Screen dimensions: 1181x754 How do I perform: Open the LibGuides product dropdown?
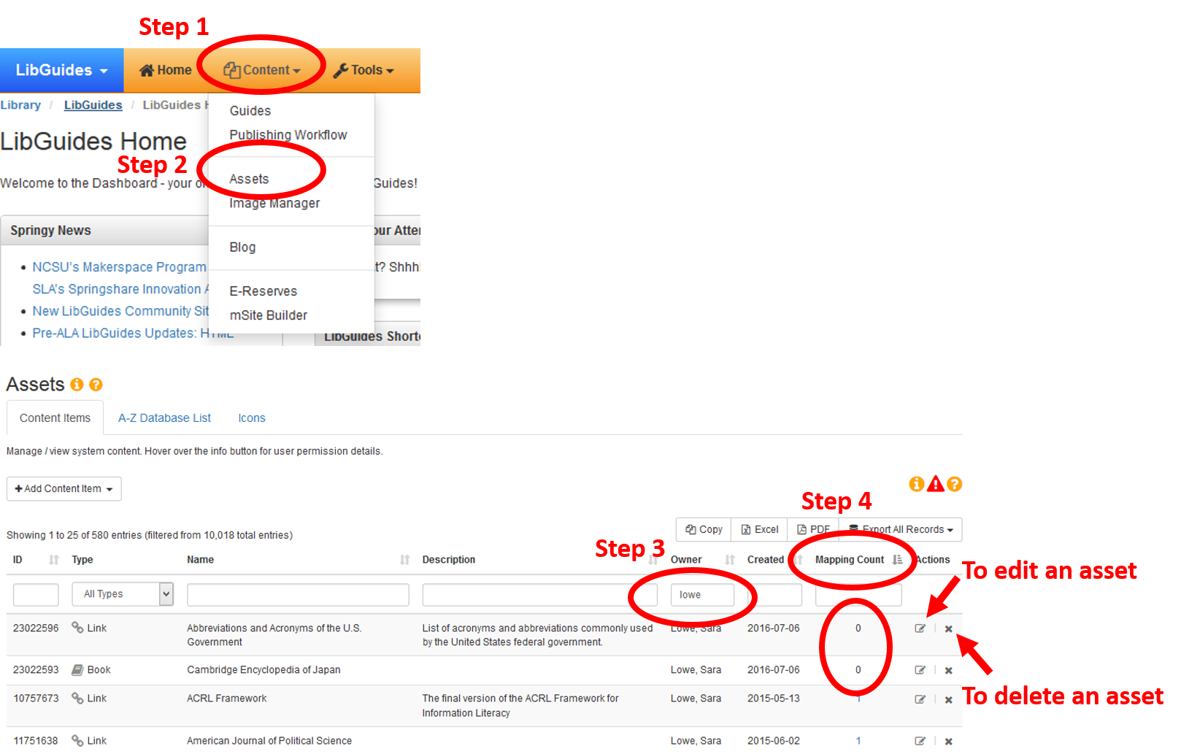click(62, 70)
